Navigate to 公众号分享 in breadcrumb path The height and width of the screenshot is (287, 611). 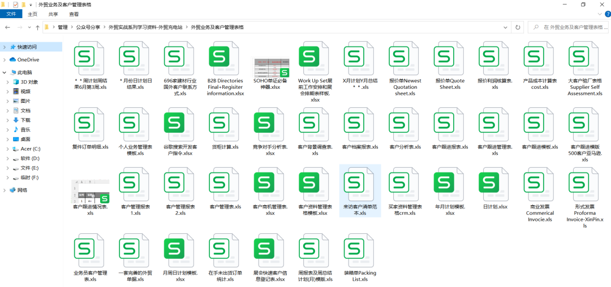tap(88, 27)
